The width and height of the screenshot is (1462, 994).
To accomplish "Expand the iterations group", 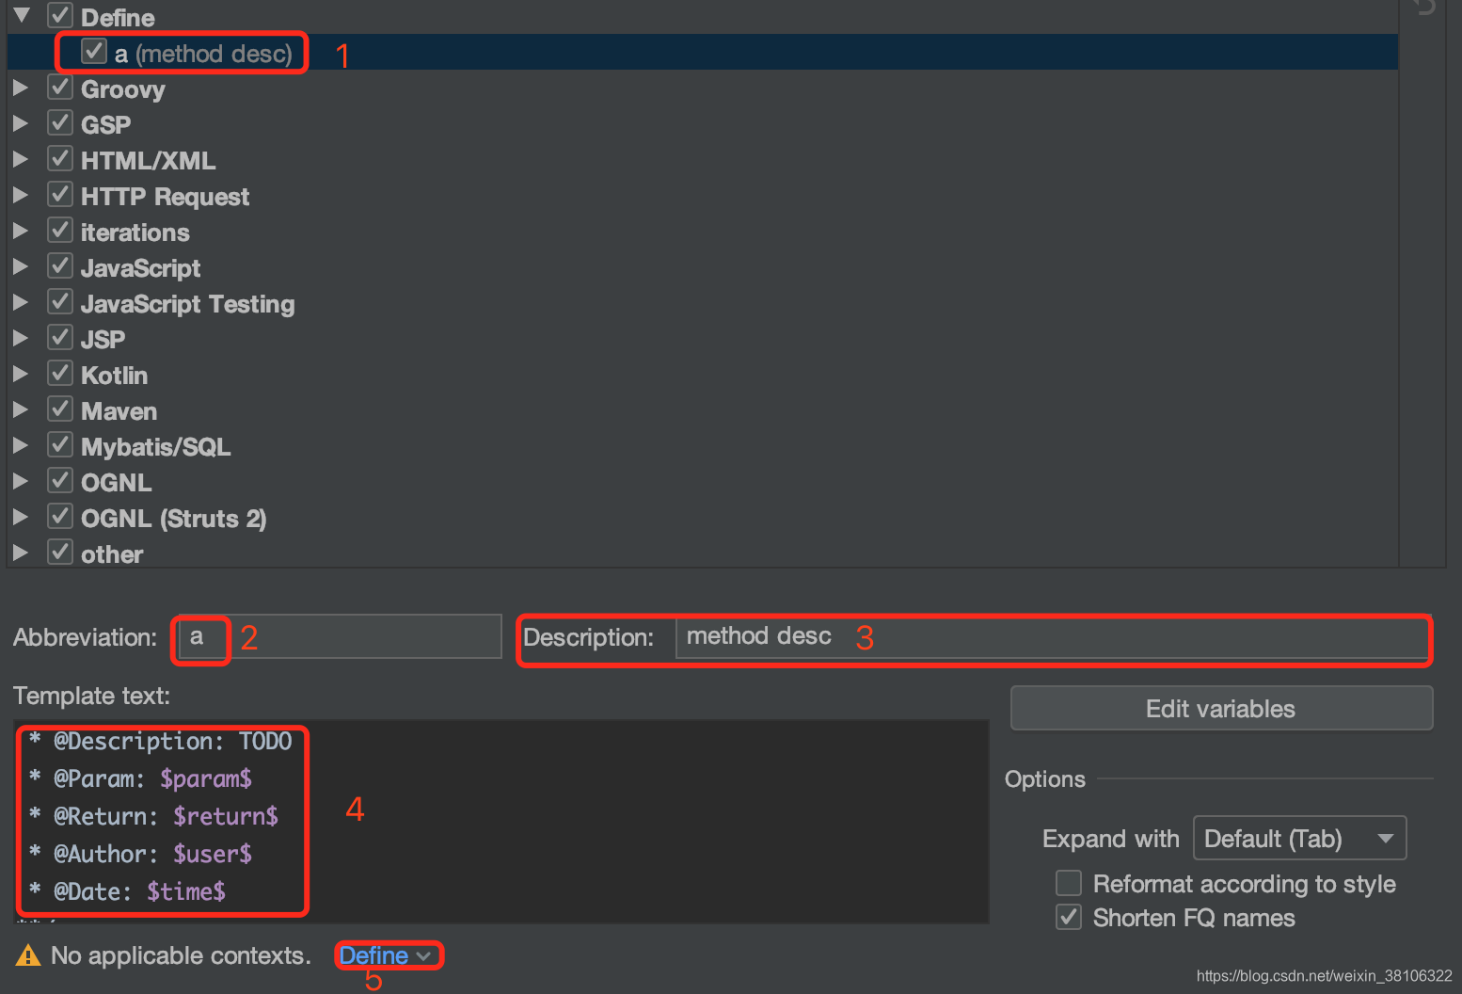I will pos(20,231).
